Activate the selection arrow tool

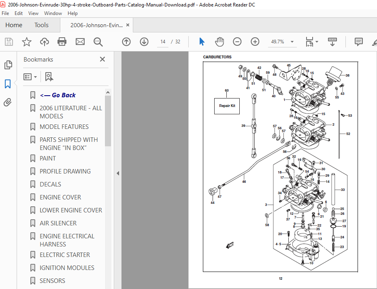pos(202,42)
